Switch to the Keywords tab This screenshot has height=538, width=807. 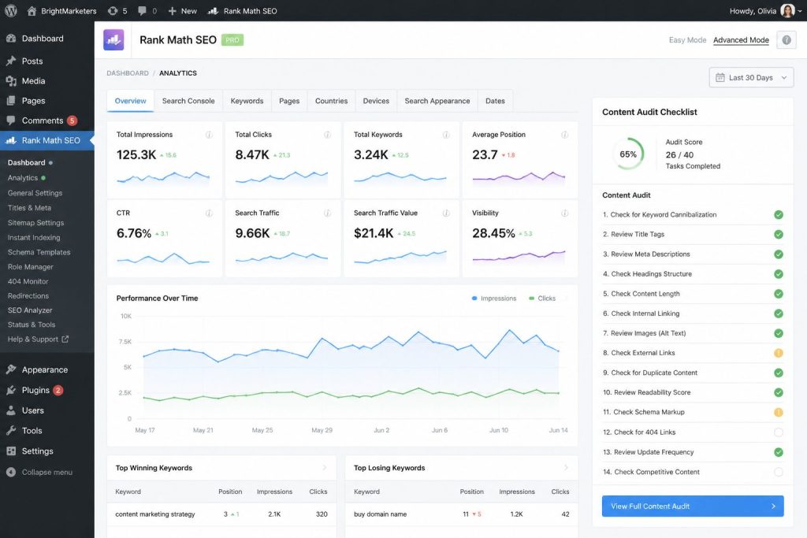(x=247, y=101)
